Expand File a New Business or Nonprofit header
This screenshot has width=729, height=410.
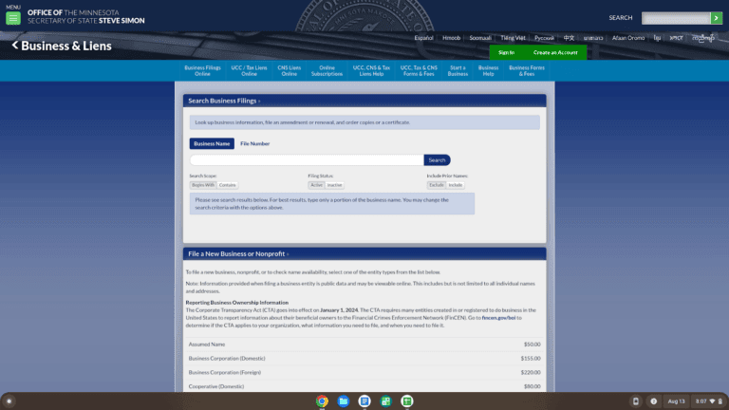[x=237, y=254]
